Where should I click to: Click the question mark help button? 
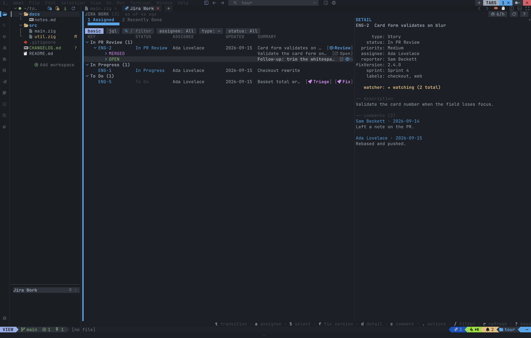click(524, 14)
